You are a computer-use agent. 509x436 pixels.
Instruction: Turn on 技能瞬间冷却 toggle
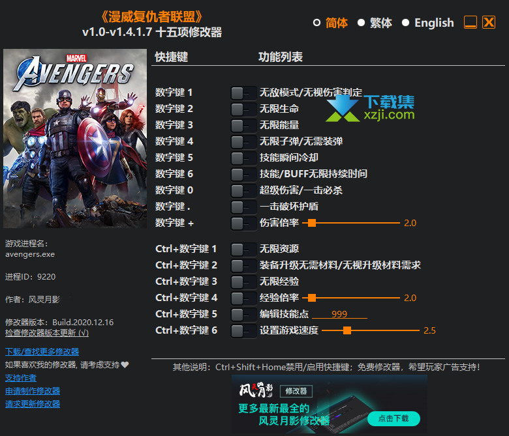click(243, 158)
